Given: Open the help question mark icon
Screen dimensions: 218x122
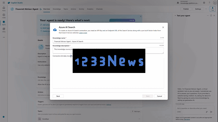Looking at the screenshot, I should click(210, 3).
